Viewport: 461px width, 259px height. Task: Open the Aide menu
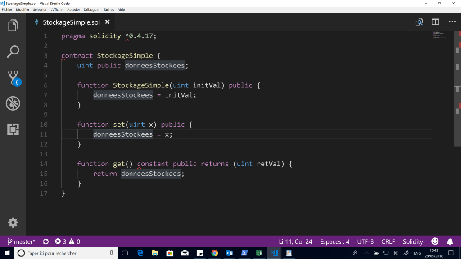121,10
